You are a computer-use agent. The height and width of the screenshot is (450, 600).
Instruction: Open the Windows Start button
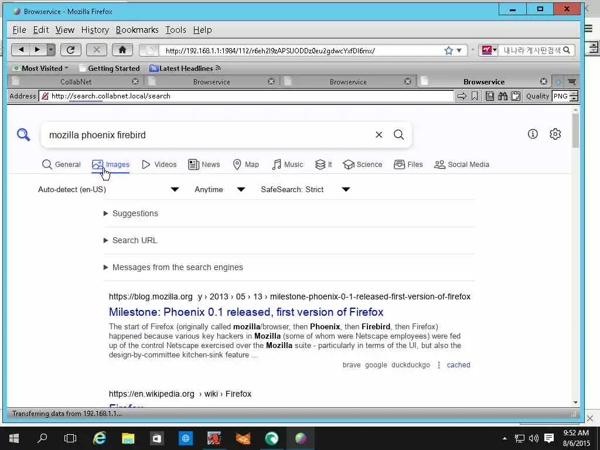(14, 438)
